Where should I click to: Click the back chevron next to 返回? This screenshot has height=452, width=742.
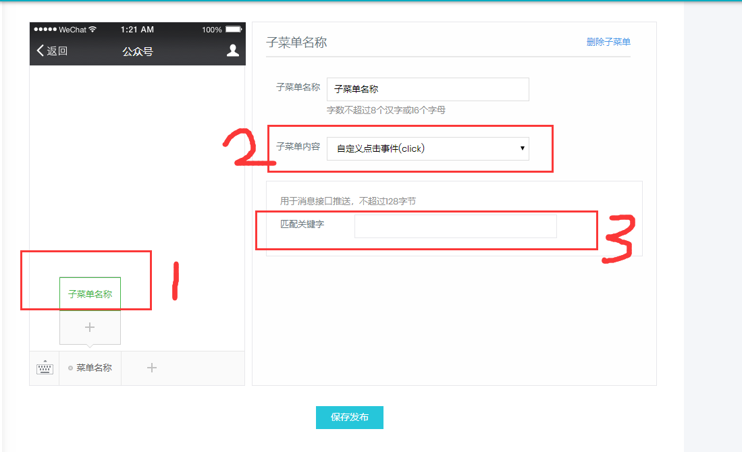pyautogui.click(x=40, y=51)
